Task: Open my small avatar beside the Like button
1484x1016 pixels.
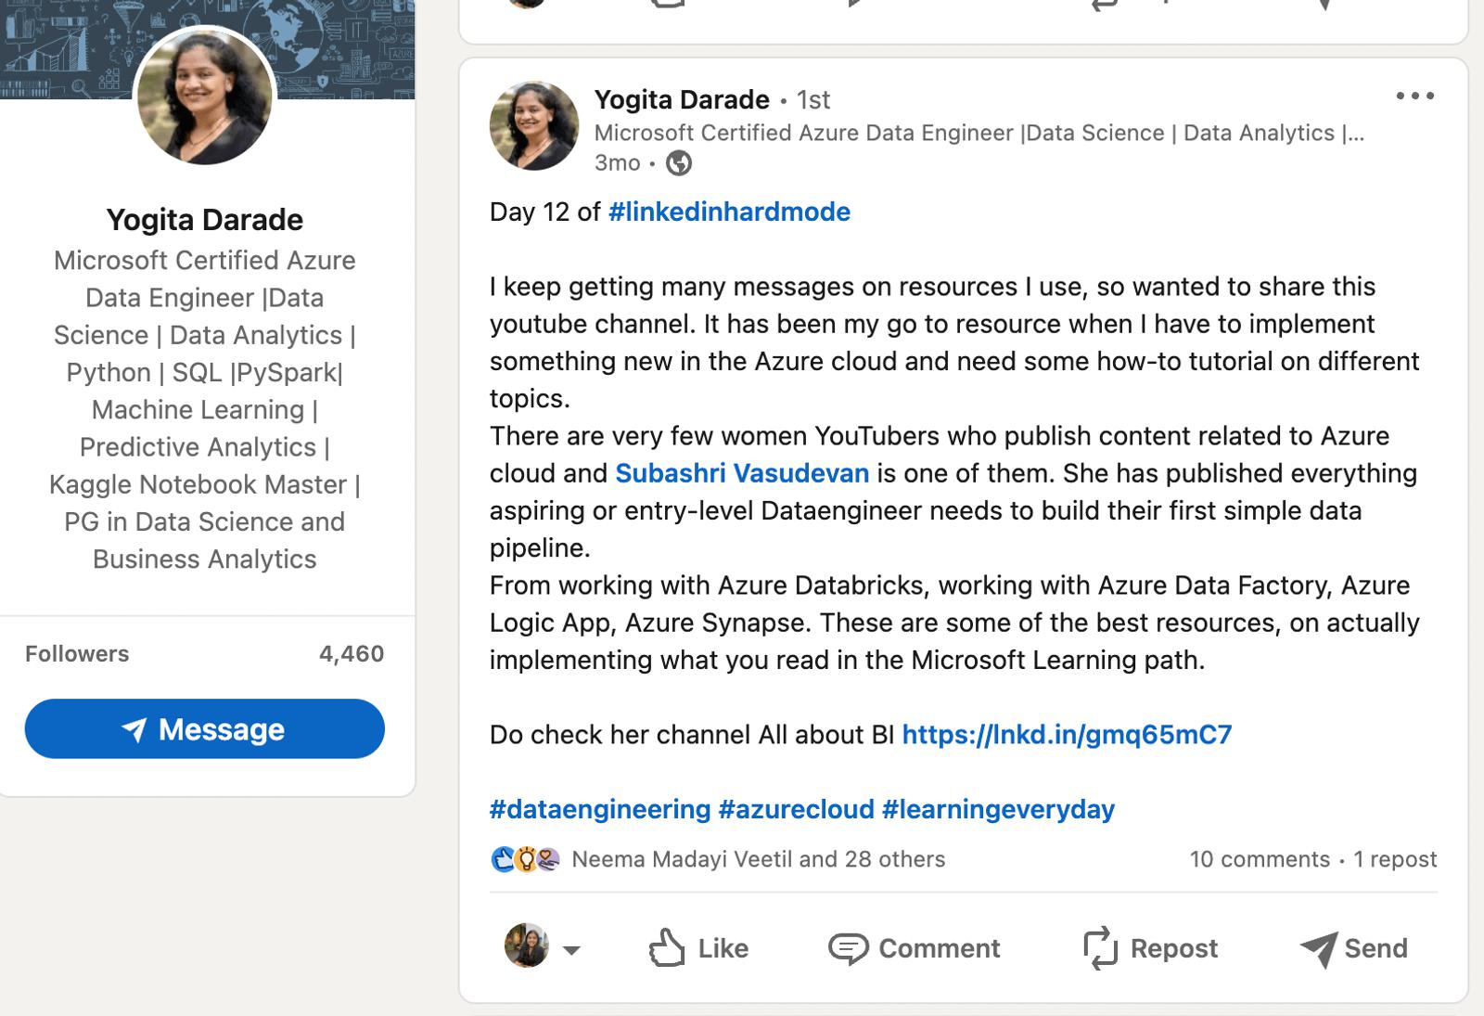Action: click(x=527, y=945)
